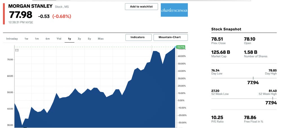282x128 pixels.
Task: Switch chart to 5y range
Action: pos(89,39)
